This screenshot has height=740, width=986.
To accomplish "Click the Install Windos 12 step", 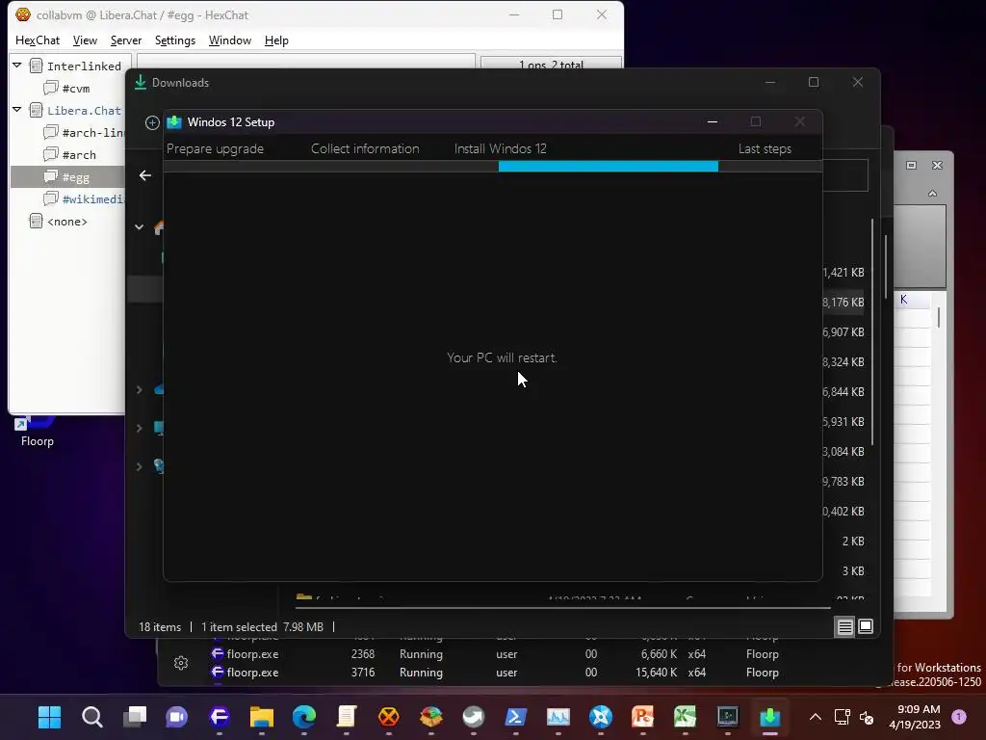I will point(501,149).
